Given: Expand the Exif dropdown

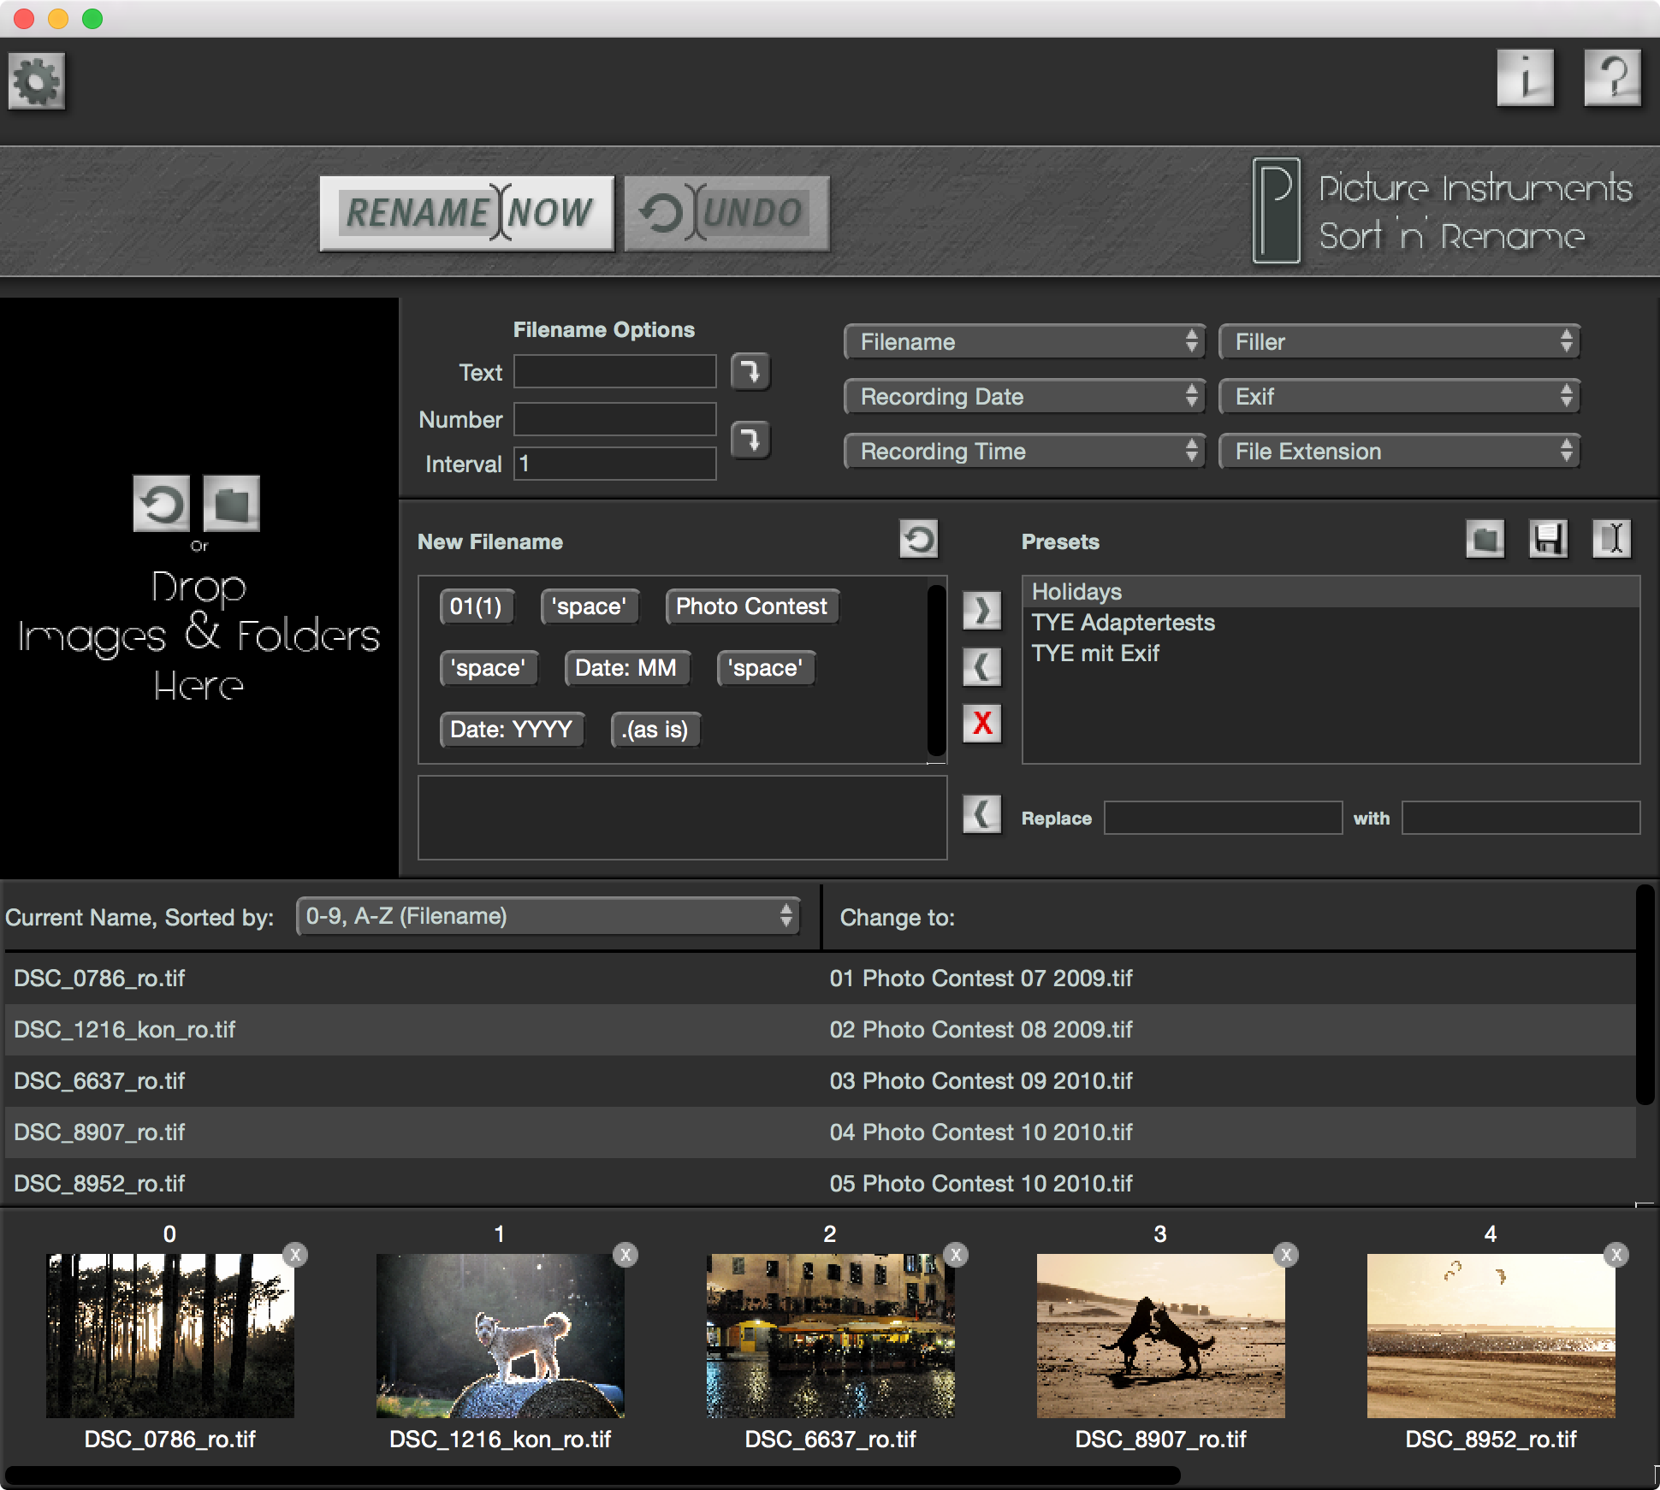Looking at the screenshot, I should (x=1399, y=397).
